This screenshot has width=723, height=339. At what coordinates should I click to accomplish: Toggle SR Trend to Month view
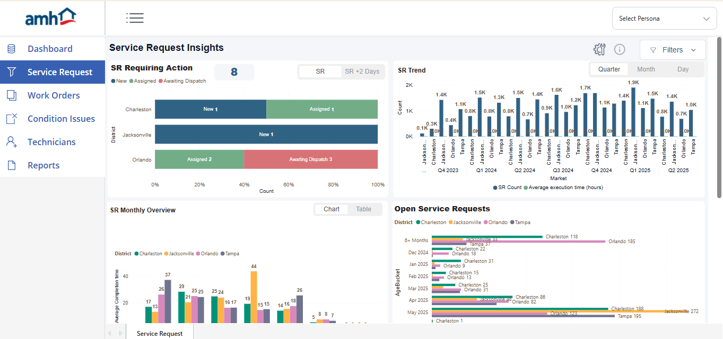pyautogui.click(x=646, y=69)
